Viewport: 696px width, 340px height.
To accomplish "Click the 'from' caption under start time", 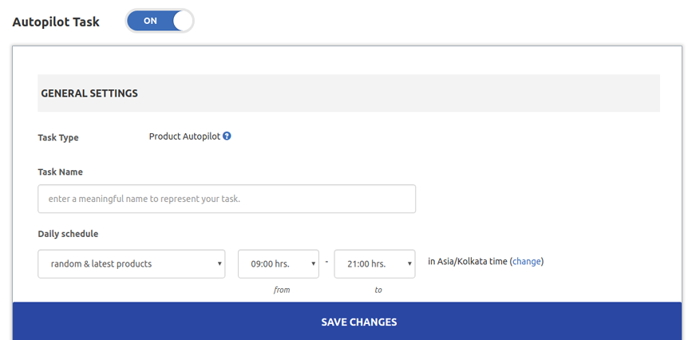I will (x=282, y=290).
